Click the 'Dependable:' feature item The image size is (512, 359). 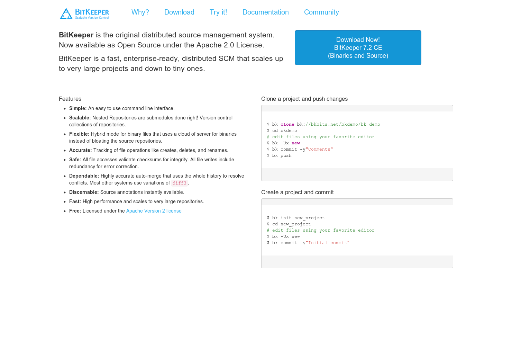(x=157, y=179)
